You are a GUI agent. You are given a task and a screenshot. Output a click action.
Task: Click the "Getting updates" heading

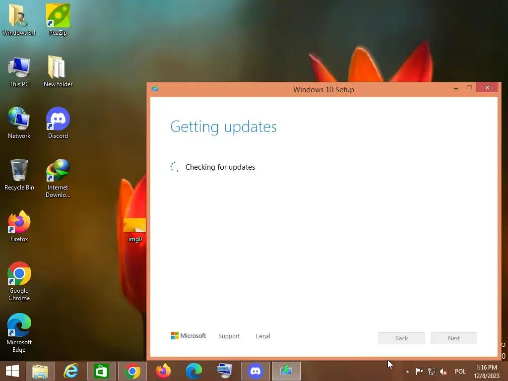[224, 127]
